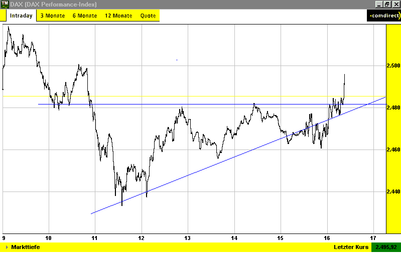401x254 pixels.
Task: Switch to the Intraday tab
Action: pyautogui.click(x=21, y=15)
